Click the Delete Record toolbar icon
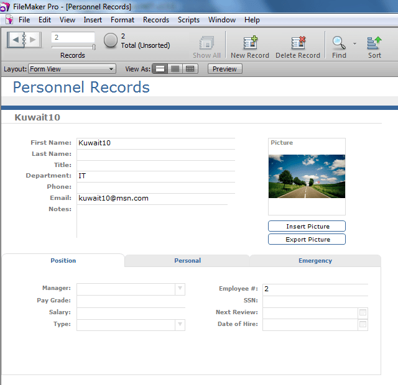The width and height of the screenshot is (398, 385). click(x=297, y=43)
